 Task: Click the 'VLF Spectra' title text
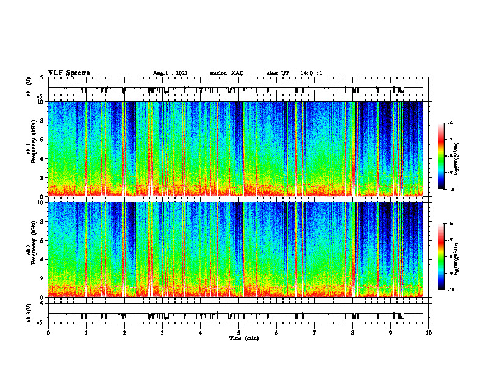[69, 73]
